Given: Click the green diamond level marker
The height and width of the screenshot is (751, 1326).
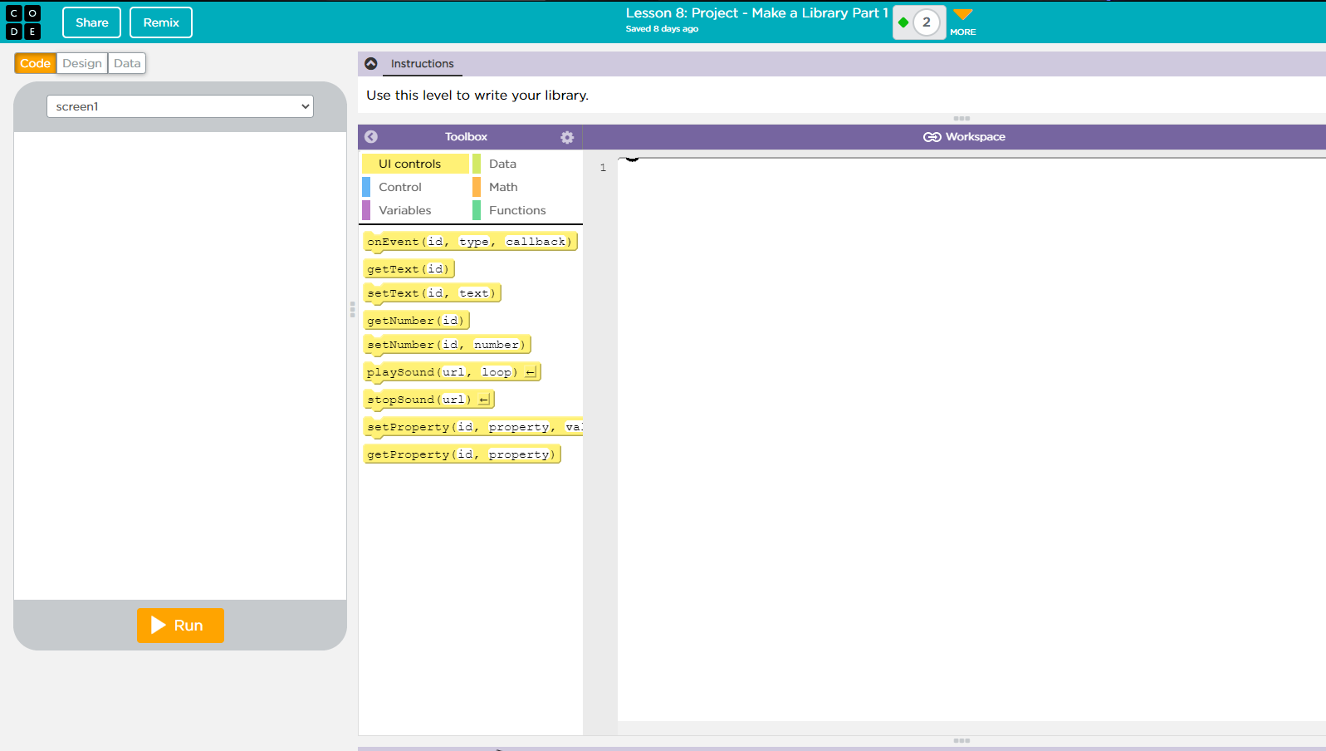Looking at the screenshot, I should click(903, 22).
